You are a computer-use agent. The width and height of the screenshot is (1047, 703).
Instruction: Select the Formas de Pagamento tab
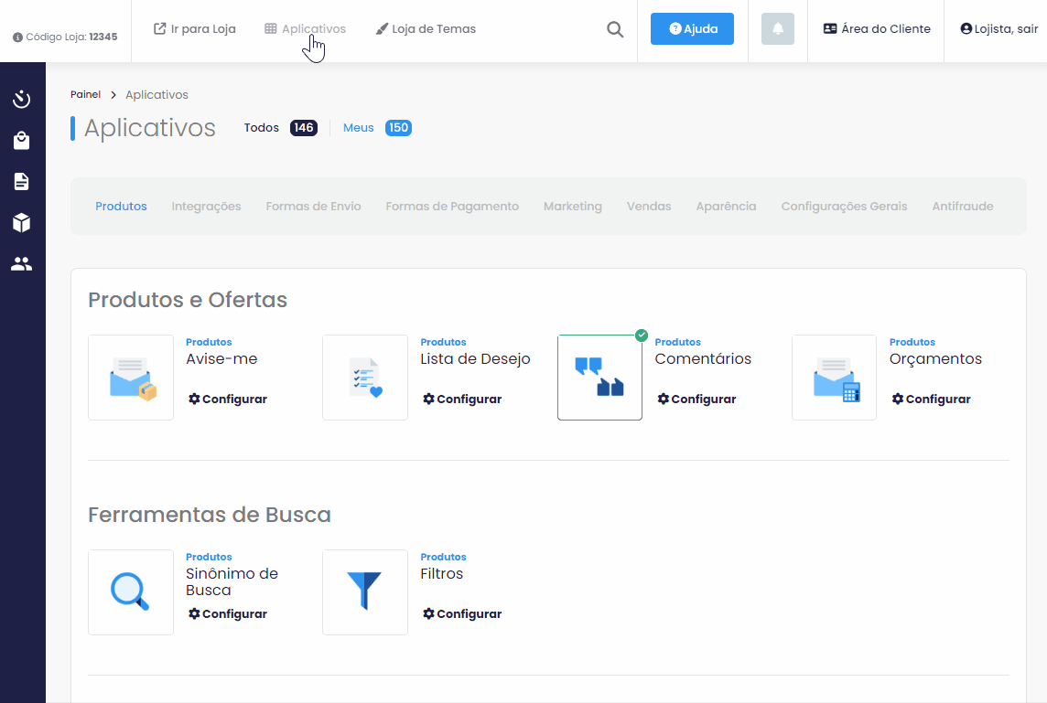(452, 207)
